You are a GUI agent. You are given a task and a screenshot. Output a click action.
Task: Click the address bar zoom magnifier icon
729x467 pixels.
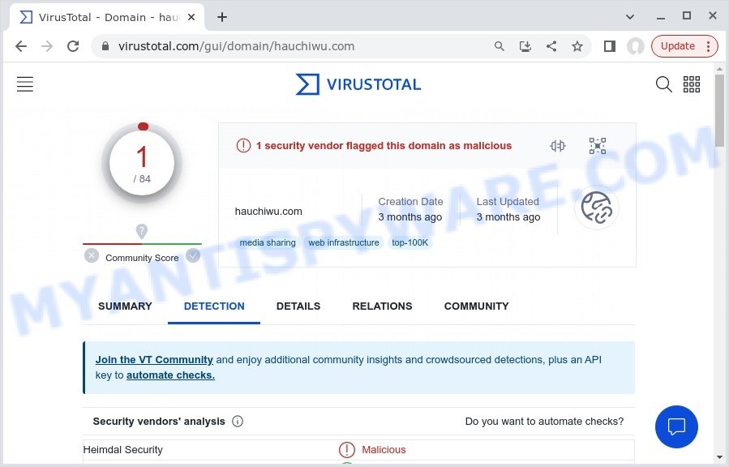500,46
